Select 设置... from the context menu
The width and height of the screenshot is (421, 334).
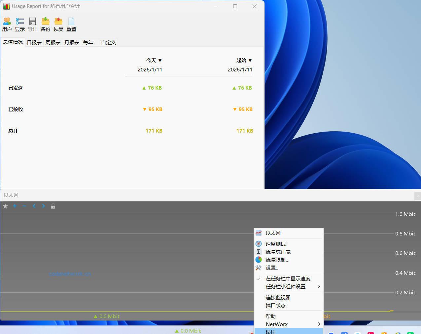pyautogui.click(x=272, y=268)
